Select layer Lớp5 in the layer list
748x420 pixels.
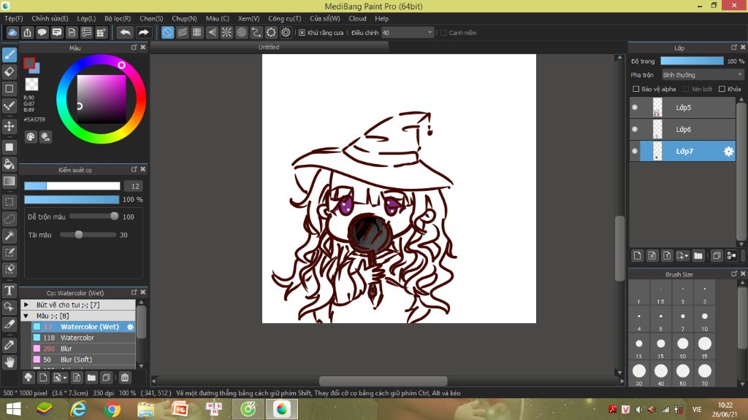coord(683,108)
